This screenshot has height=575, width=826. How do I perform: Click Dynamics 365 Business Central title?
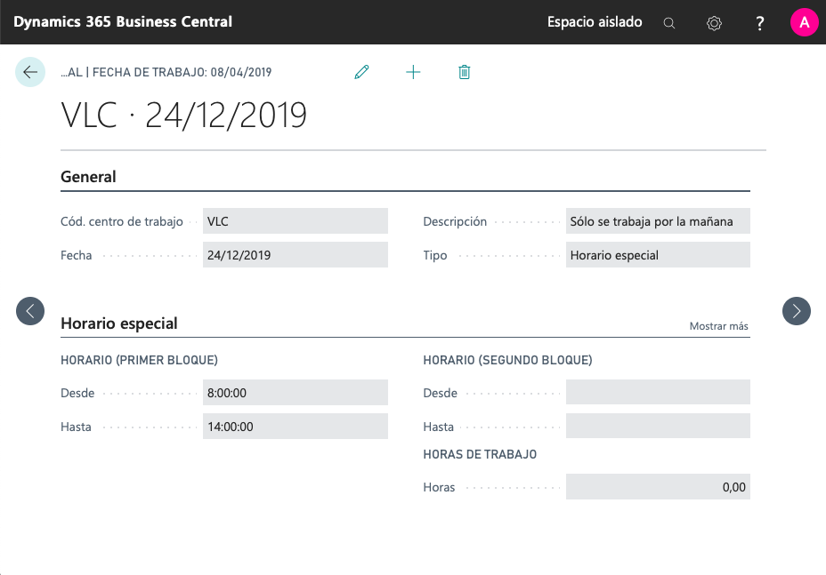123,21
